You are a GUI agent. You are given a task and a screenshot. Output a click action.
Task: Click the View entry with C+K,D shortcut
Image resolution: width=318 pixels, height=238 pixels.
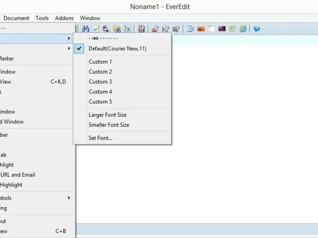[x=37, y=82]
